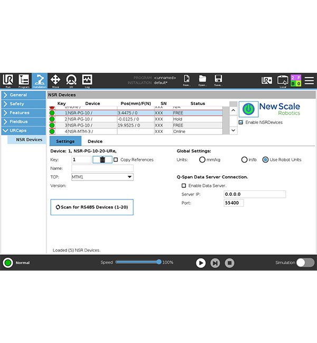Click green status dot for device key 1
The width and height of the screenshot is (317, 343).
pyautogui.click(x=52, y=113)
